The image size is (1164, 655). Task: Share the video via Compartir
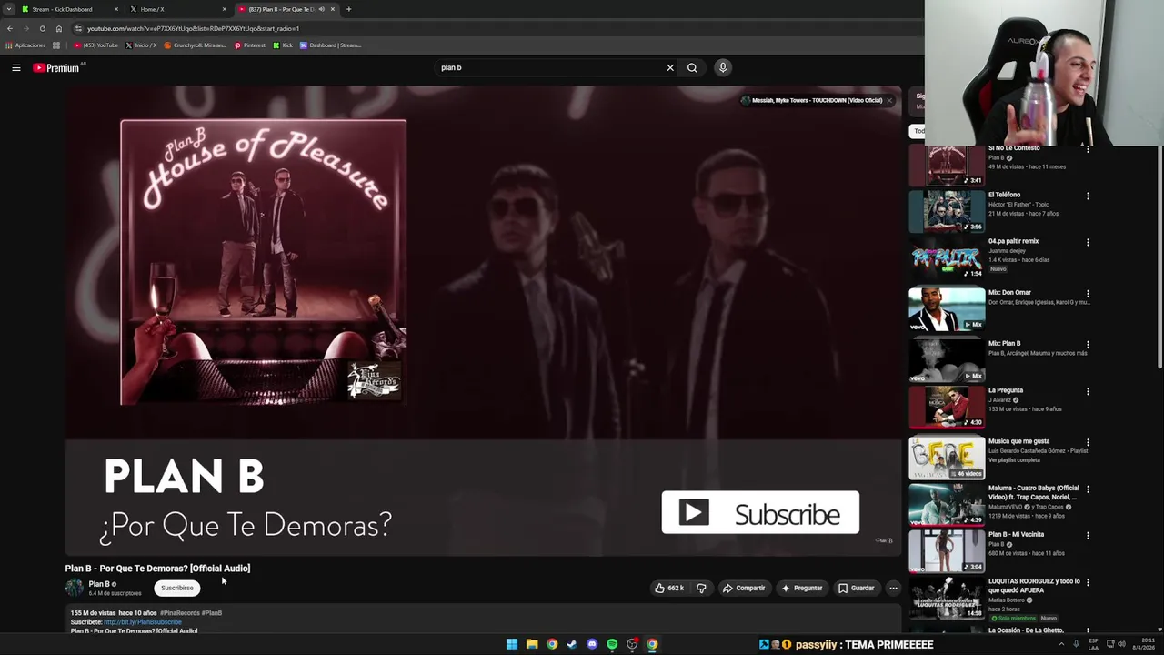point(744,588)
